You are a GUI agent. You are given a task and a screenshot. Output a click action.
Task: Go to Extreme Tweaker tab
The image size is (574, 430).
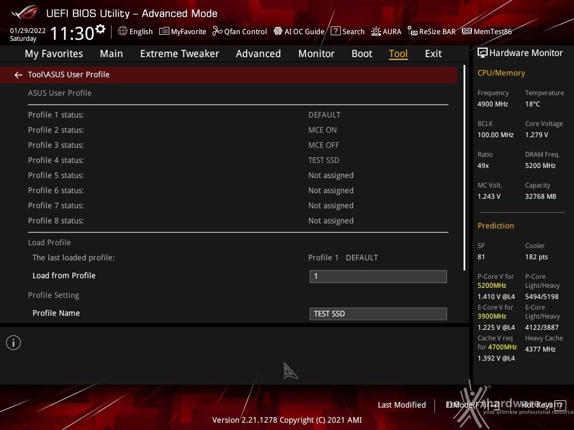pyautogui.click(x=179, y=54)
